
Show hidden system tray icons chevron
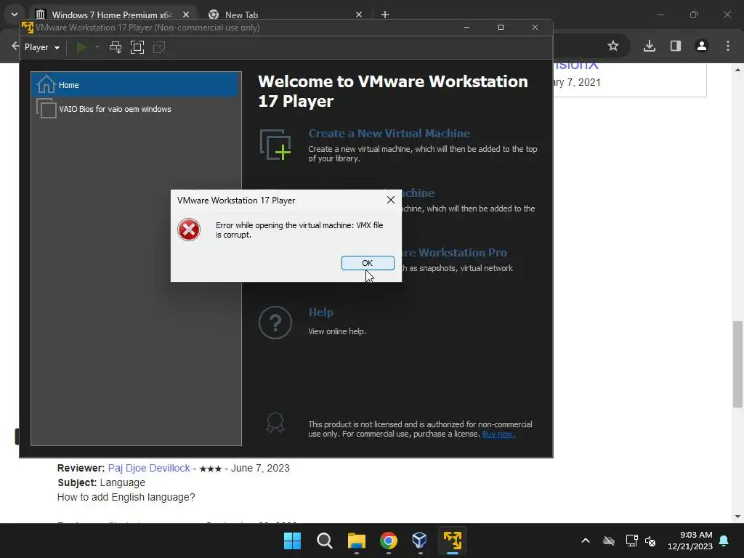click(586, 541)
